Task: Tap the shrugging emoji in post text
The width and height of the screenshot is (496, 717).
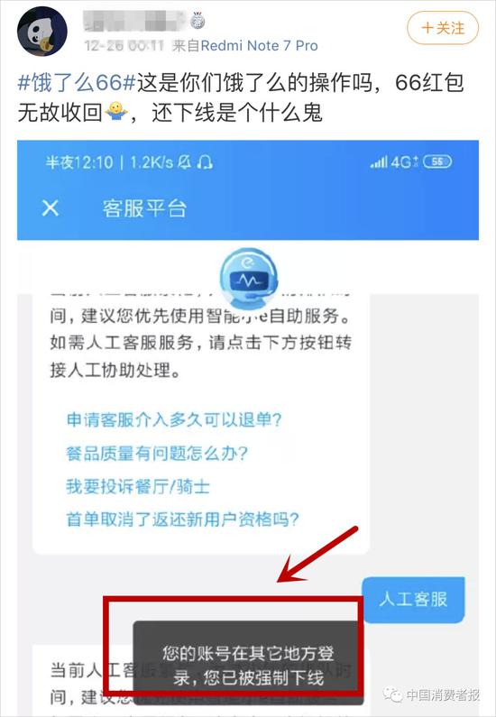Action: pyautogui.click(x=116, y=111)
